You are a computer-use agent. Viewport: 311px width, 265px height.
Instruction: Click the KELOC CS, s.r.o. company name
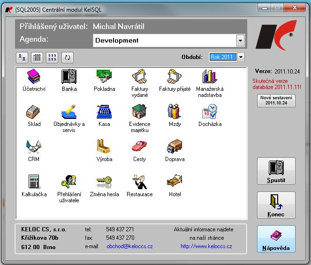point(44,229)
